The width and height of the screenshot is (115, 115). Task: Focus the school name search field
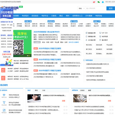coord(96,8)
